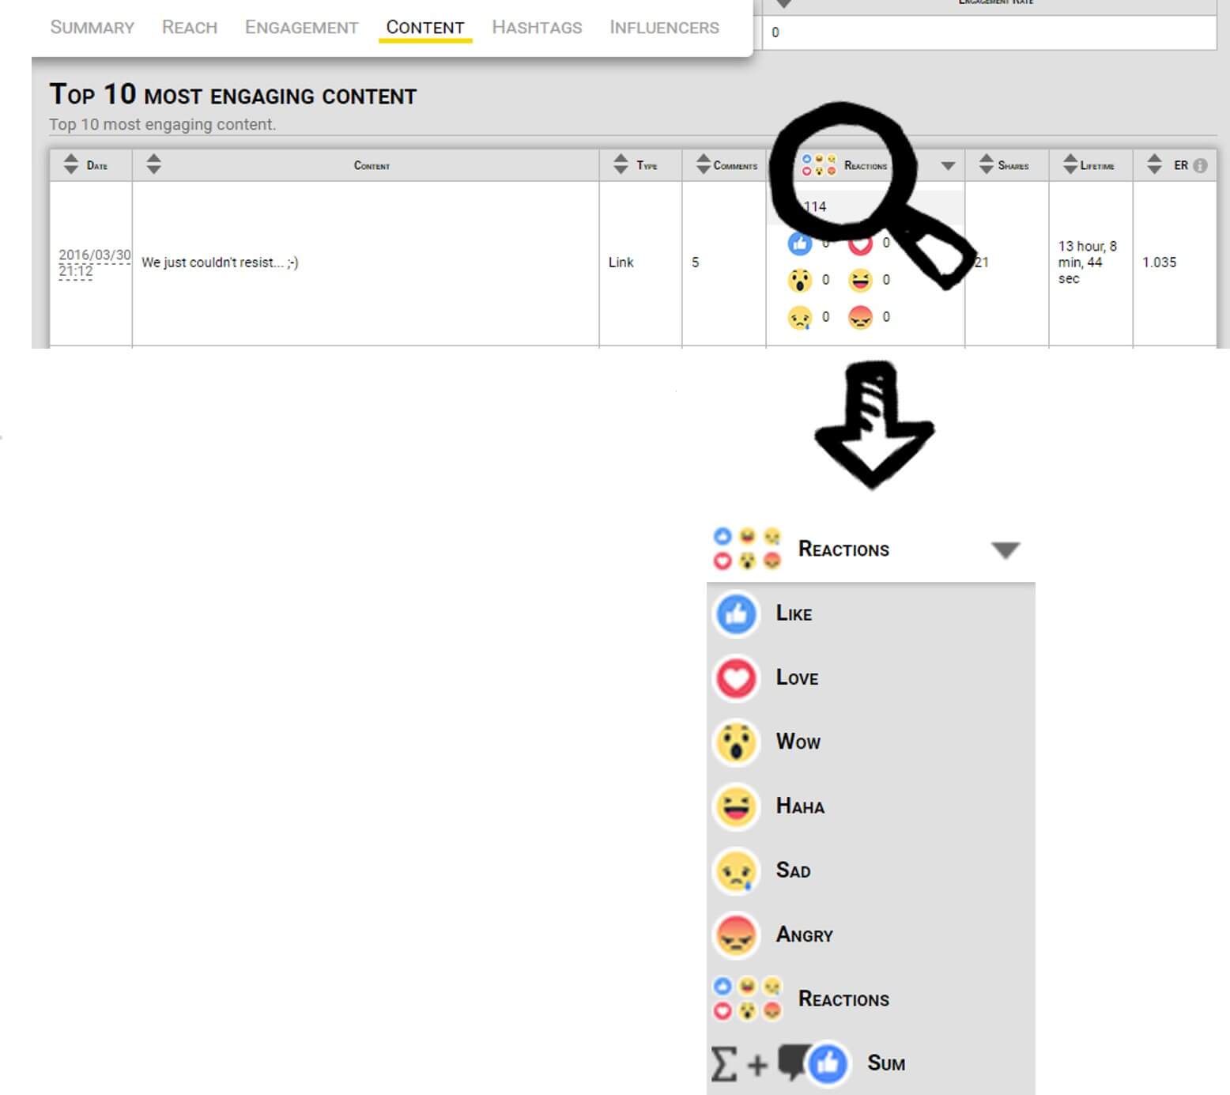Choose Sum option in dropdown list
Viewport: 1230px width, 1095px height.
point(870,1063)
